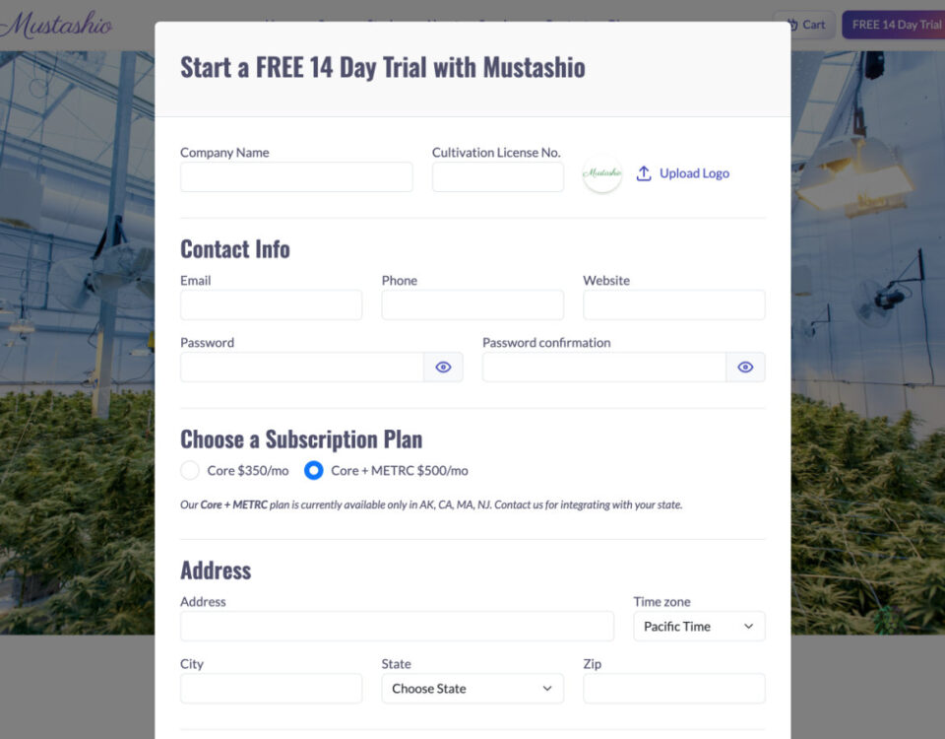The image size is (945, 739).
Task: Click the Upload Logo link text
Action: coord(694,173)
